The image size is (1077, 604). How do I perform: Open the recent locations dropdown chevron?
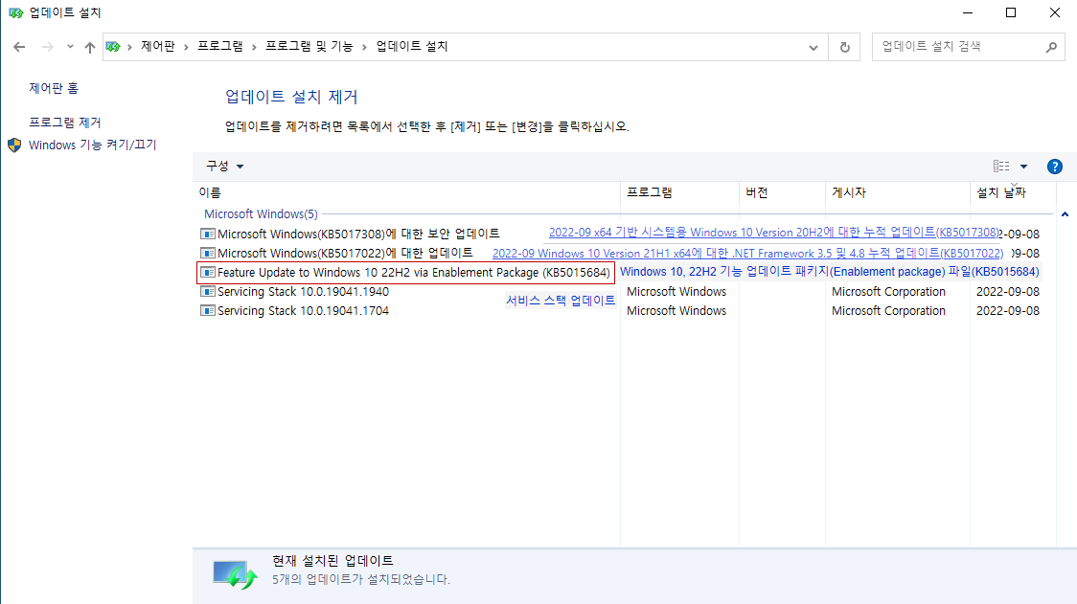tap(70, 47)
